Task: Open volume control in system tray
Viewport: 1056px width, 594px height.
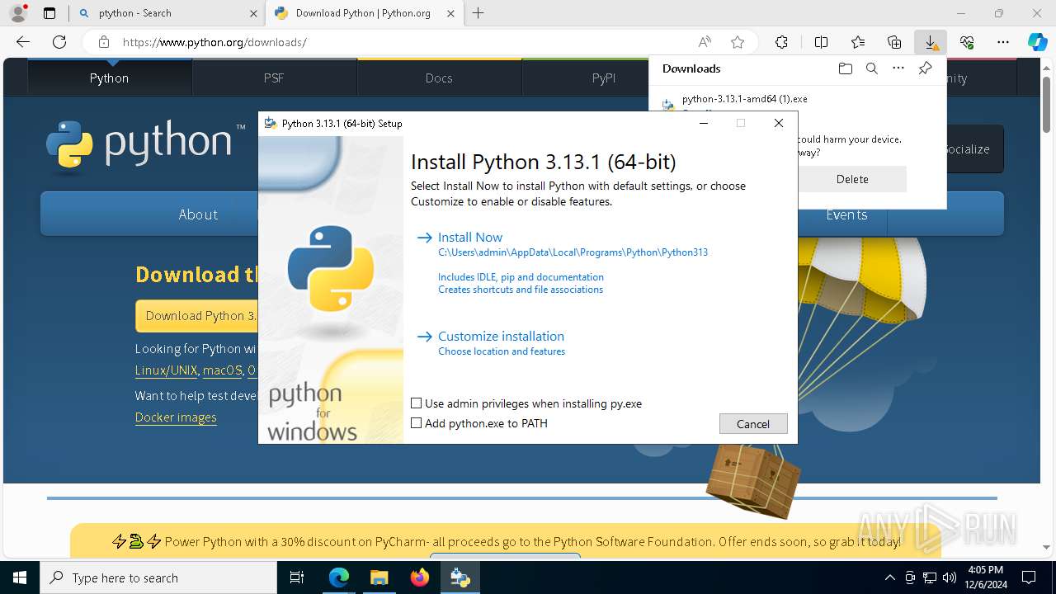Action: [949, 577]
